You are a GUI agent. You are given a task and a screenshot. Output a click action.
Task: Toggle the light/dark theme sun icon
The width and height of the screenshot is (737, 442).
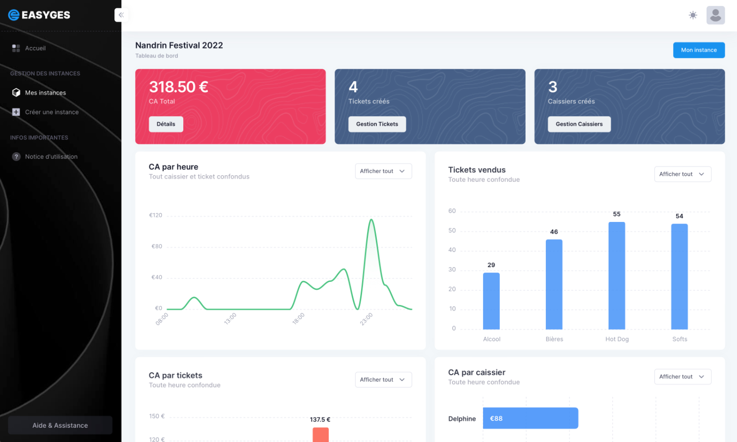coord(693,15)
